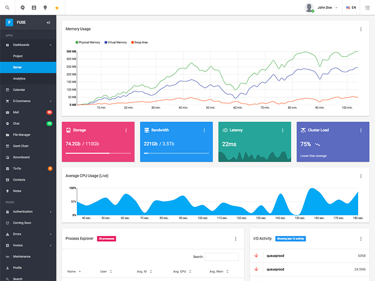The height and width of the screenshot is (281, 375).
Task: Toggle the Swap Area legend series
Action: pos(139,42)
